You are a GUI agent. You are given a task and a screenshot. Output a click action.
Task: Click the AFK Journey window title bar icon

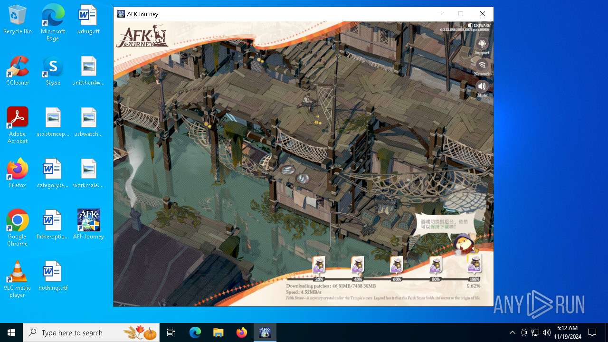pos(121,14)
